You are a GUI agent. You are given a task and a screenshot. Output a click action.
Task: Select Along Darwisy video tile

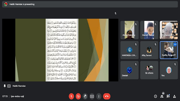tap(129, 30)
